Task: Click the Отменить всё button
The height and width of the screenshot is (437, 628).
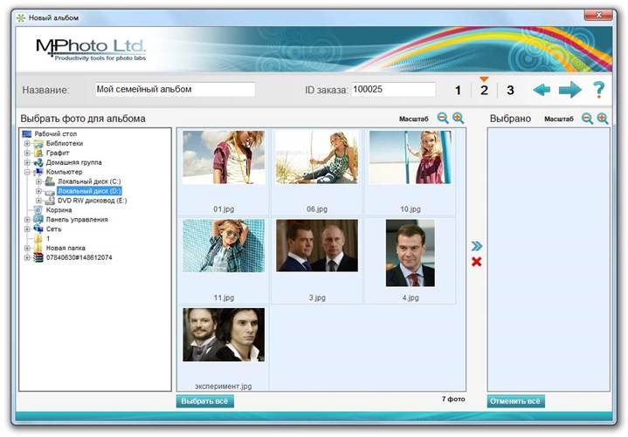Action: 515,401
